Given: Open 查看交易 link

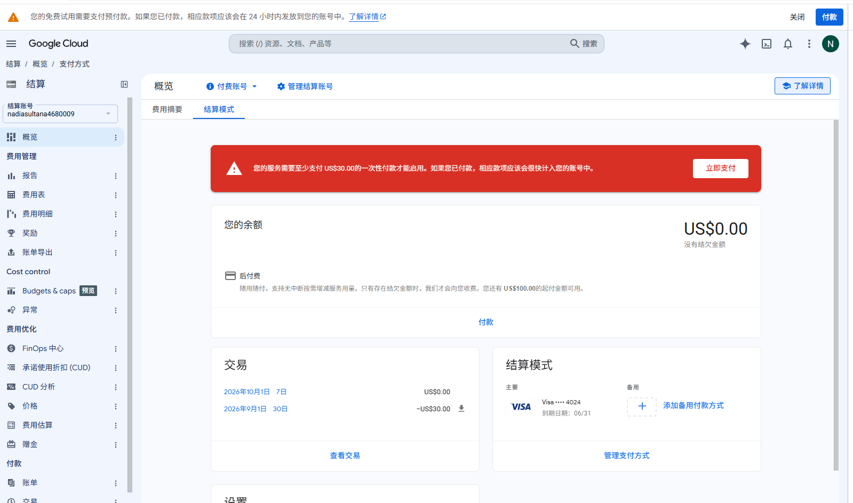Looking at the screenshot, I should 345,456.
